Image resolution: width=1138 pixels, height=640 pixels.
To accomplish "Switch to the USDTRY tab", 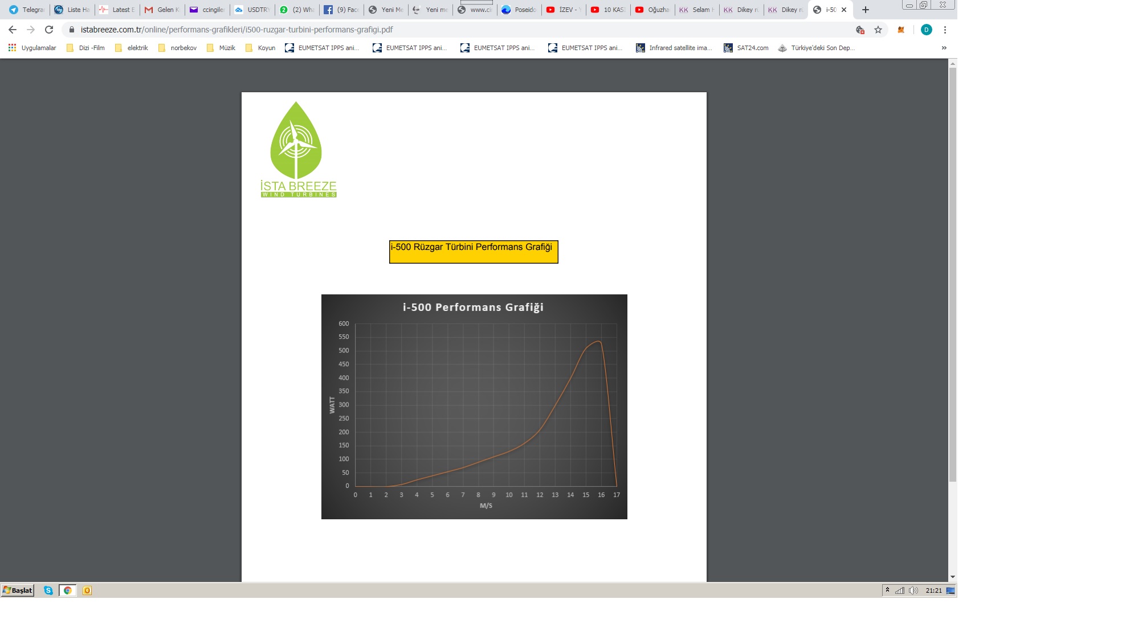I will click(x=252, y=10).
